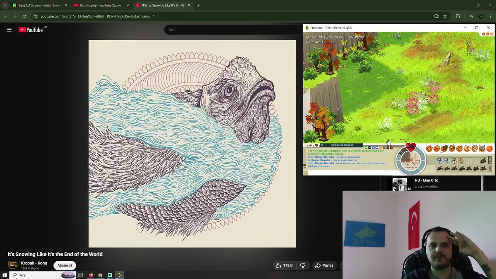Open the NU - Man O To thumbnail
Image resolution: width=496 pixels, height=279 pixels.
[400, 184]
